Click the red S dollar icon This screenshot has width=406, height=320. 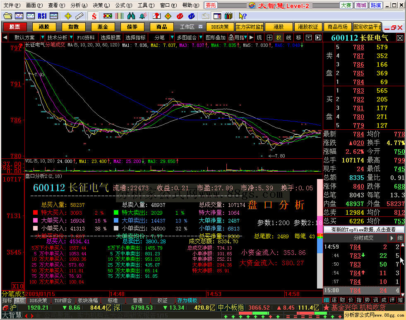(94, 16)
